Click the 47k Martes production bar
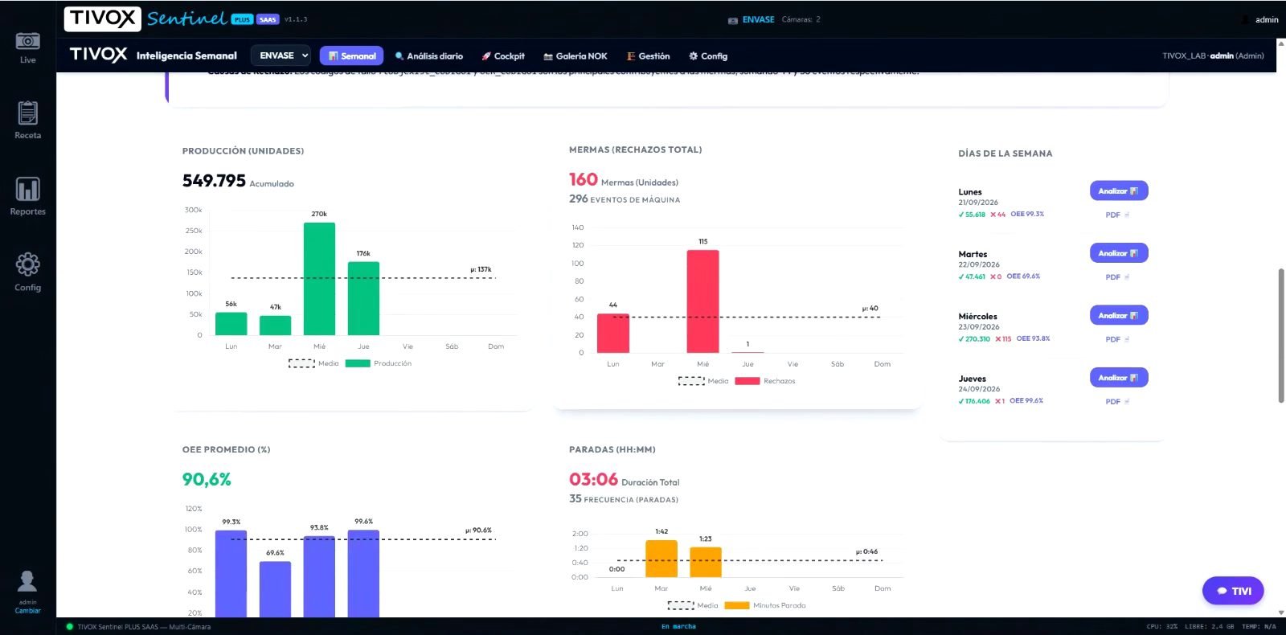Image resolution: width=1286 pixels, height=635 pixels. (276, 326)
